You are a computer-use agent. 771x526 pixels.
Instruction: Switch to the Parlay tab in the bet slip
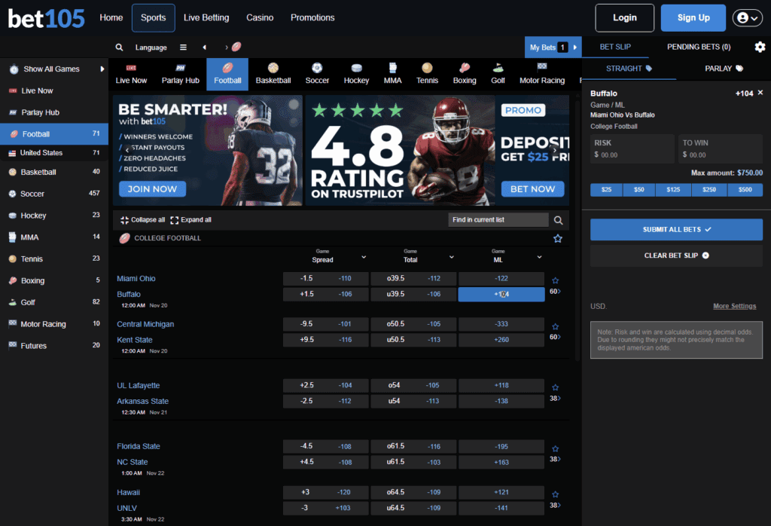(721, 68)
